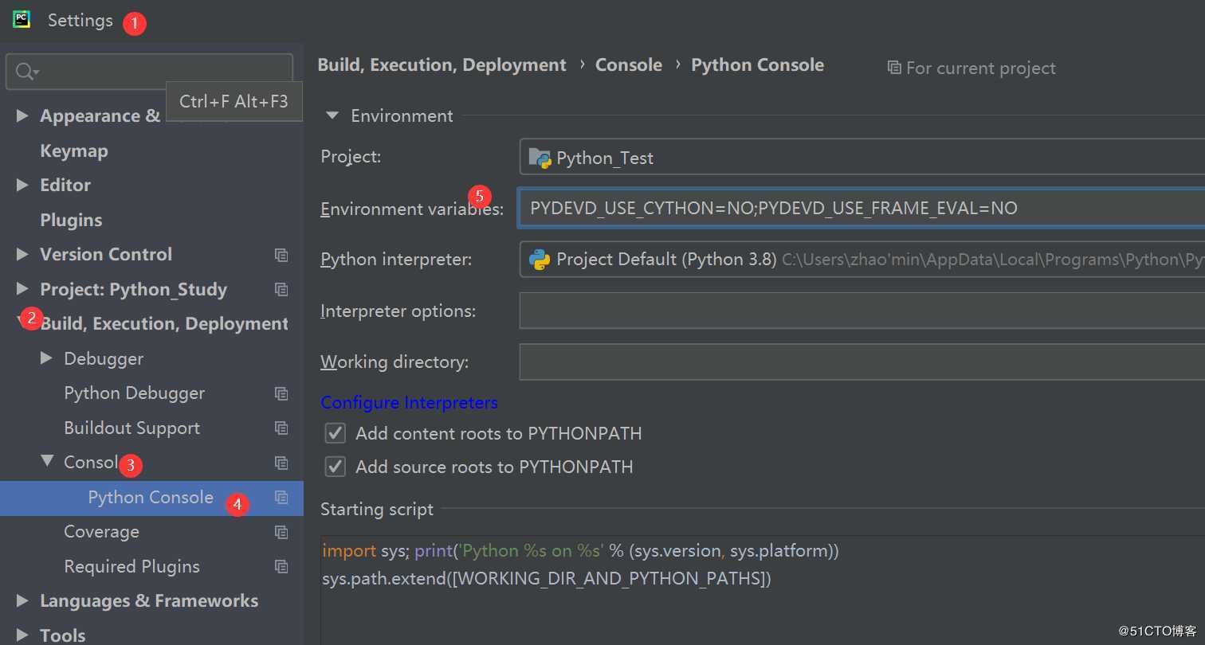Toggle Add source roots to PYTHONPATH checkbox
The image size is (1205, 645).
coord(336,467)
